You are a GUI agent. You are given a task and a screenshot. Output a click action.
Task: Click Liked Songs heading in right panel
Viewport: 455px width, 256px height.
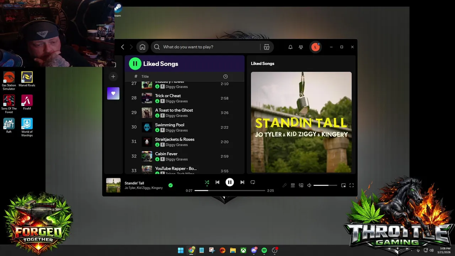[x=262, y=63]
